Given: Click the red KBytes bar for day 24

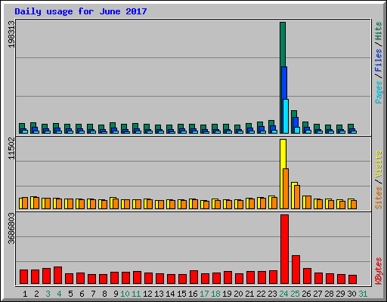Looking at the screenshot, I should point(284,249).
